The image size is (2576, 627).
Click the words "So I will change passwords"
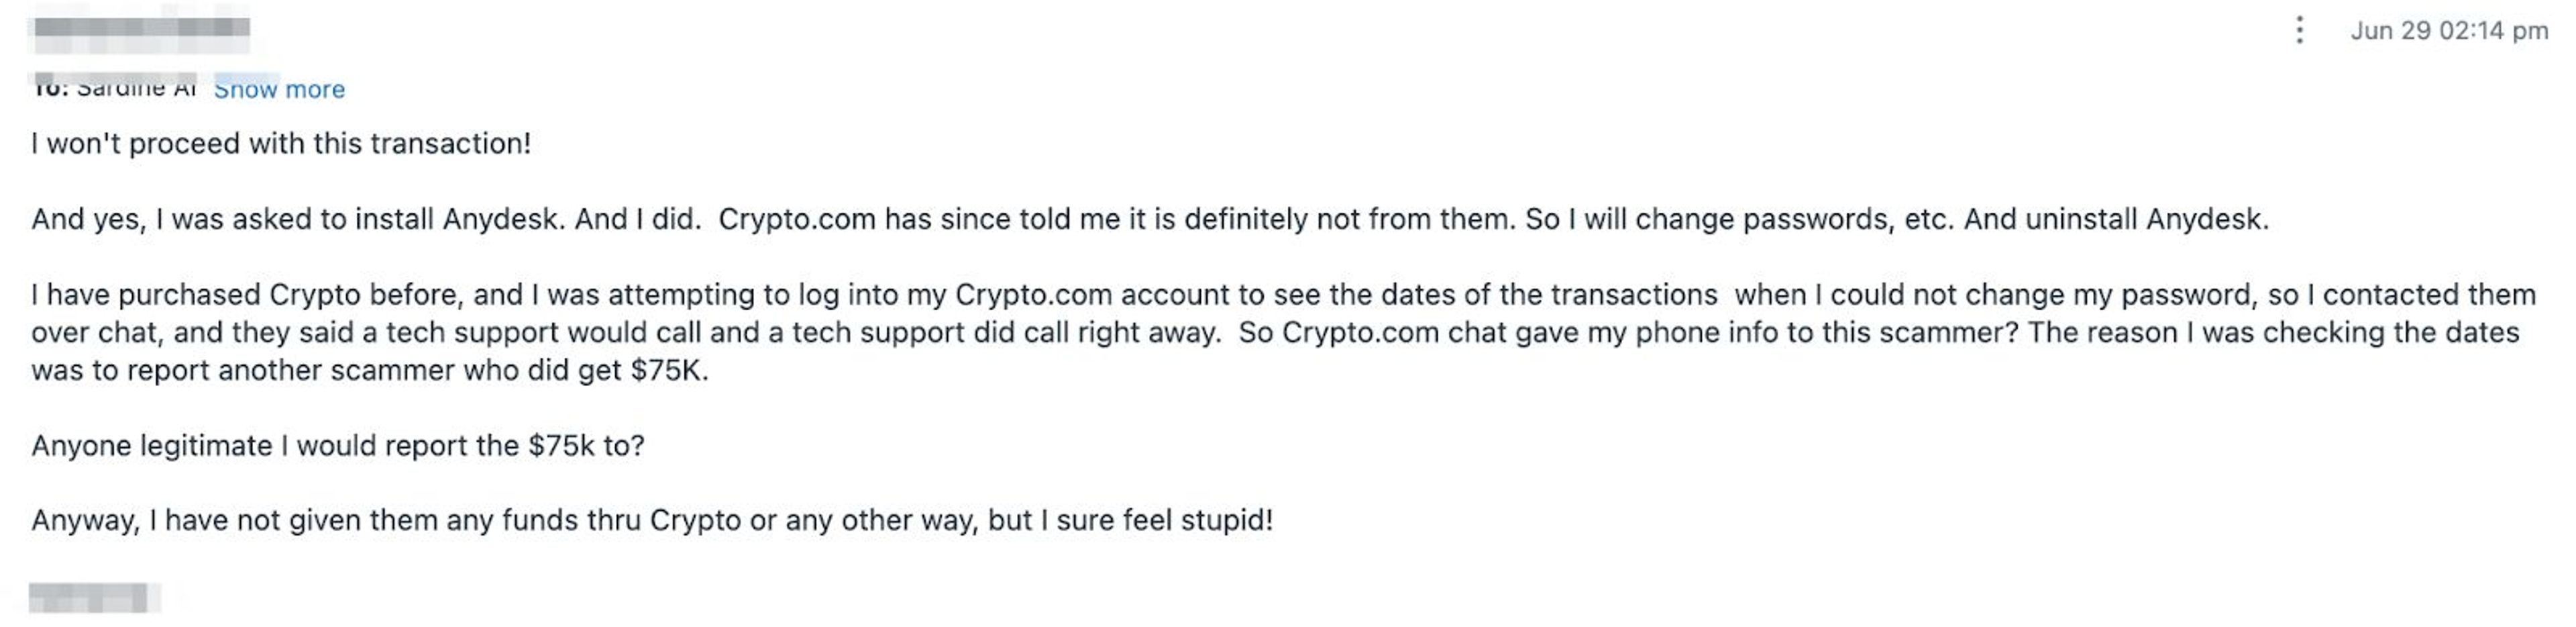1709,219
